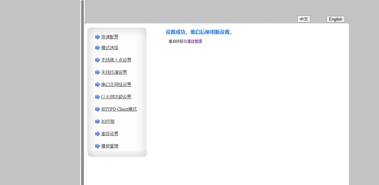This screenshot has height=185, width=379.
Task: Navigate to 无线终端设置
Action: point(114,72)
